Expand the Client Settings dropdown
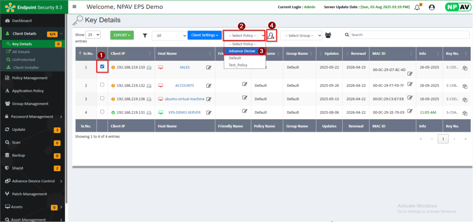473x222 pixels. [x=204, y=35]
